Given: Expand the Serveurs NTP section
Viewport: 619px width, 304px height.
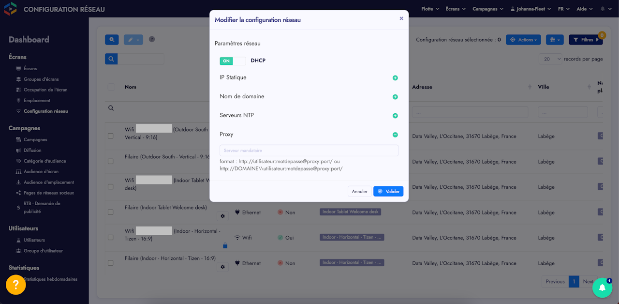Looking at the screenshot, I should [395, 116].
